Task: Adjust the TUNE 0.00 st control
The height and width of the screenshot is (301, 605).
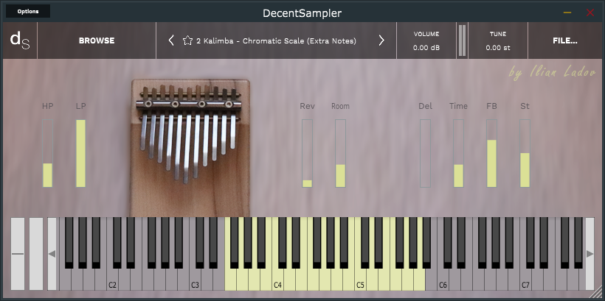Action: coord(498,40)
